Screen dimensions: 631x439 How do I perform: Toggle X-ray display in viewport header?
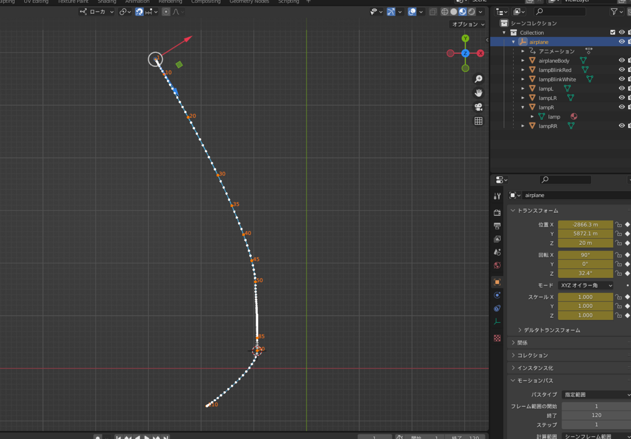point(432,12)
